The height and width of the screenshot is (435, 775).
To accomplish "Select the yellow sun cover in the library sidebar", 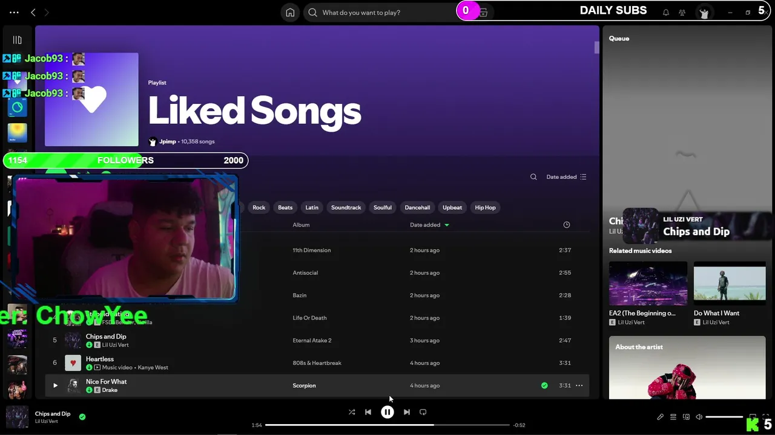I will (17, 132).
